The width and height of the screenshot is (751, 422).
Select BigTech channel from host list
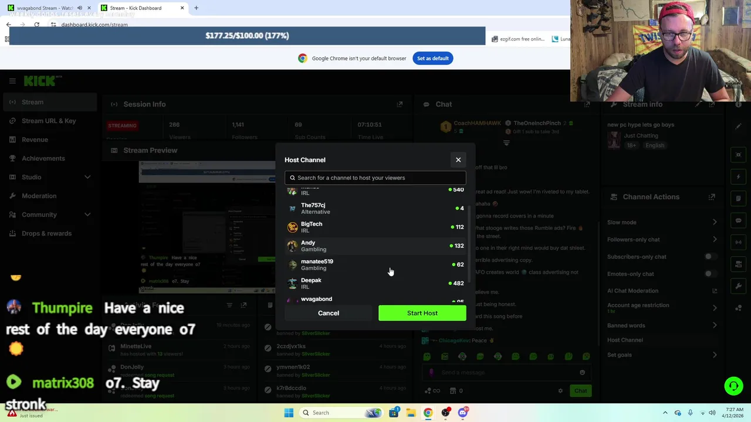pos(375,227)
